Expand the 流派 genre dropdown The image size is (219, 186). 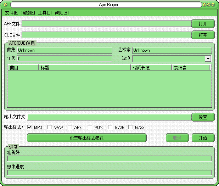(x=208, y=58)
